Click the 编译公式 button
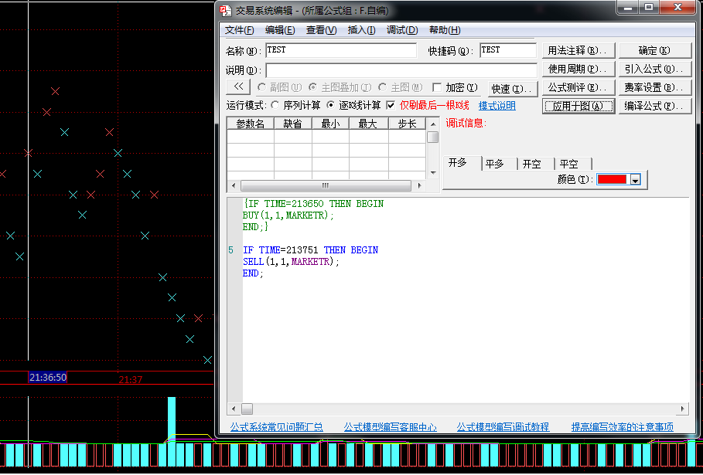The height and width of the screenshot is (475, 703). (654, 106)
